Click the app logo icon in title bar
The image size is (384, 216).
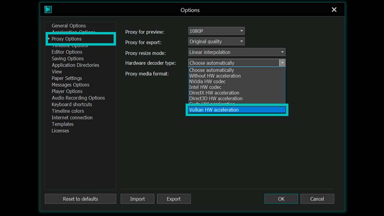(48, 10)
